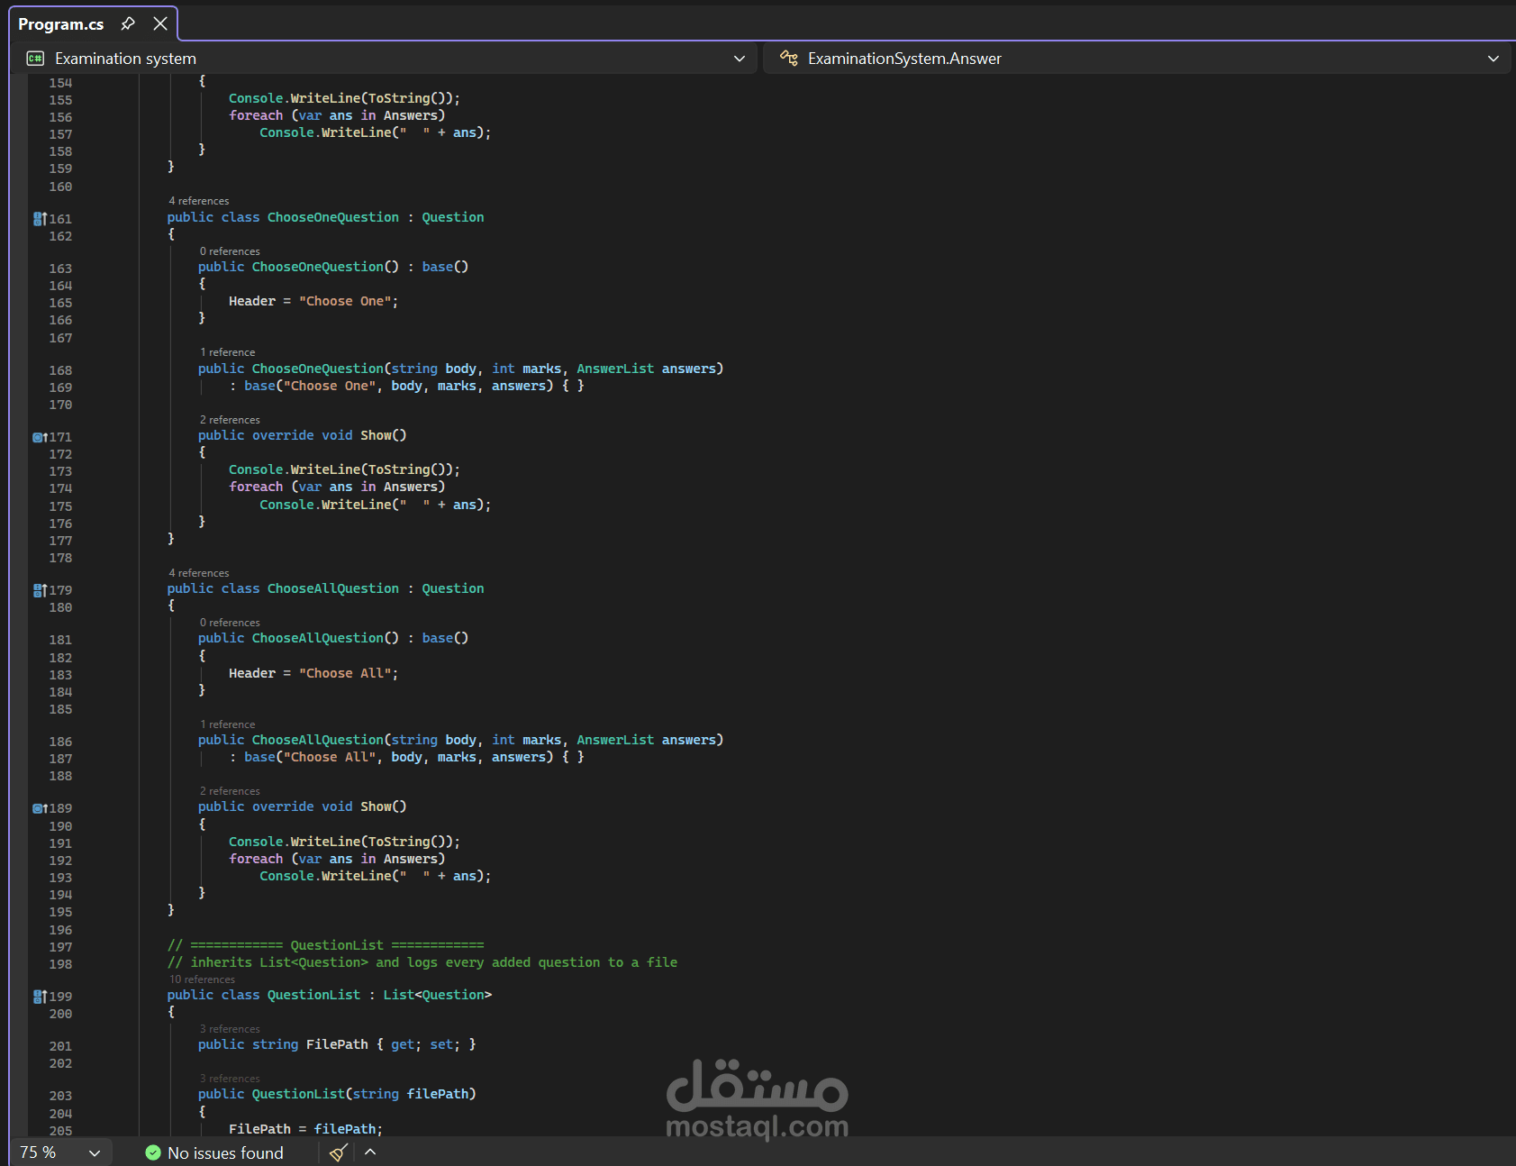Click 'Header' on line 165
This screenshot has height=1166, width=1516.
(252, 301)
